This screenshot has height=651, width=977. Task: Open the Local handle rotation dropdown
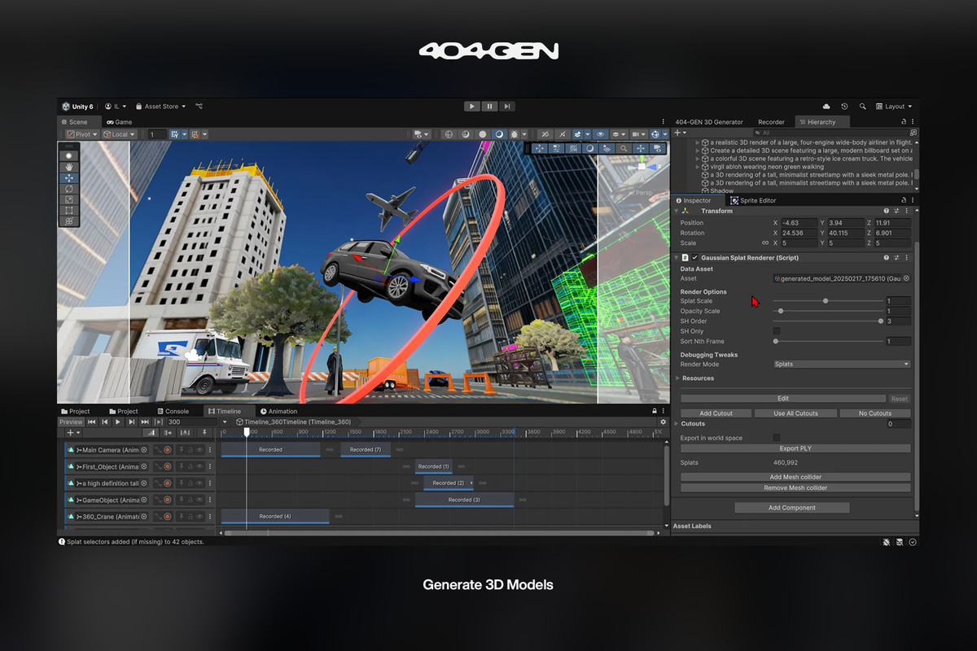(120, 134)
